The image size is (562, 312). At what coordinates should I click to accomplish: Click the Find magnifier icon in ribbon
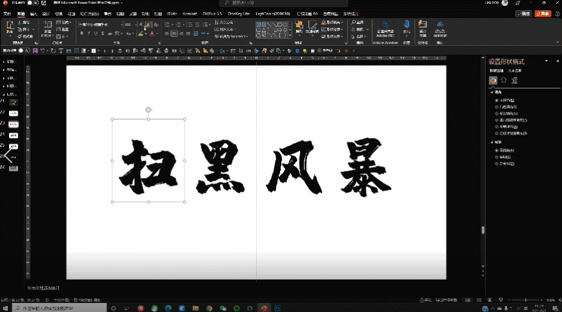tap(354, 22)
